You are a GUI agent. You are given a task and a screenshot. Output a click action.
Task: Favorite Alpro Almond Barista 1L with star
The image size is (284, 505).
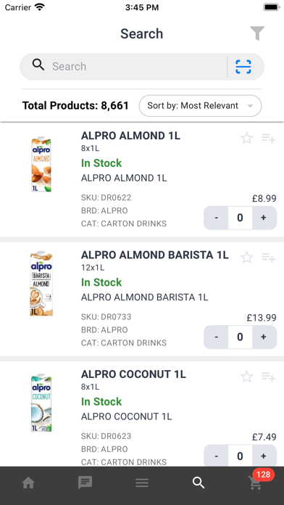click(x=247, y=258)
